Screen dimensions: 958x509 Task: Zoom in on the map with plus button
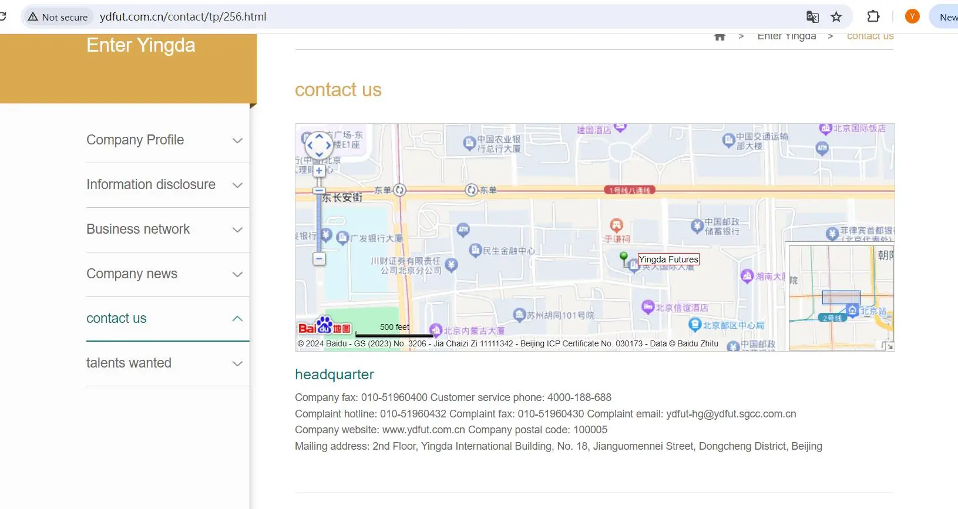pyautogui.click(x=319, y=171)
